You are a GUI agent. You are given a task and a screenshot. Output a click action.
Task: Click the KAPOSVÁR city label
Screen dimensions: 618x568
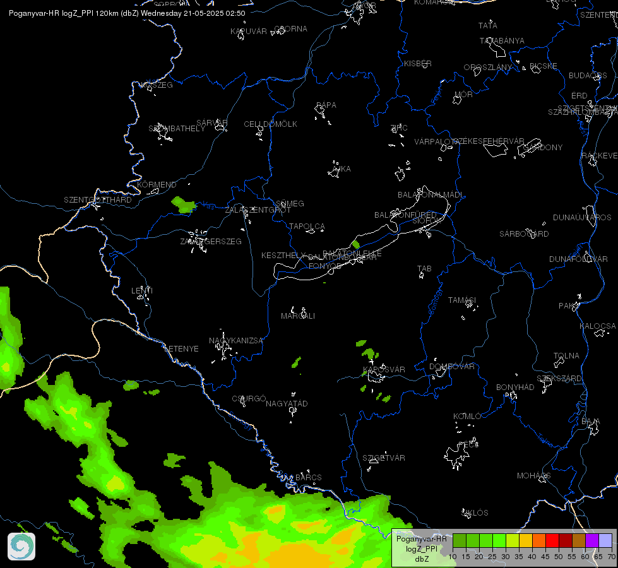[x=384, y=370]
